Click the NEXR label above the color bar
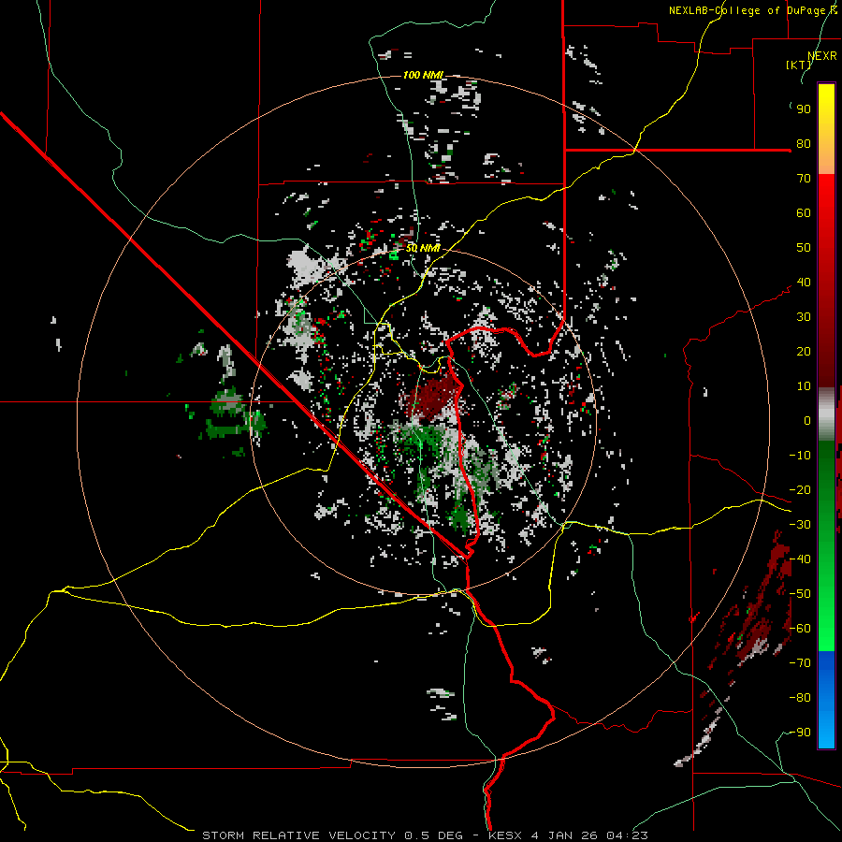The image size is (842, 842). (822, 56)
